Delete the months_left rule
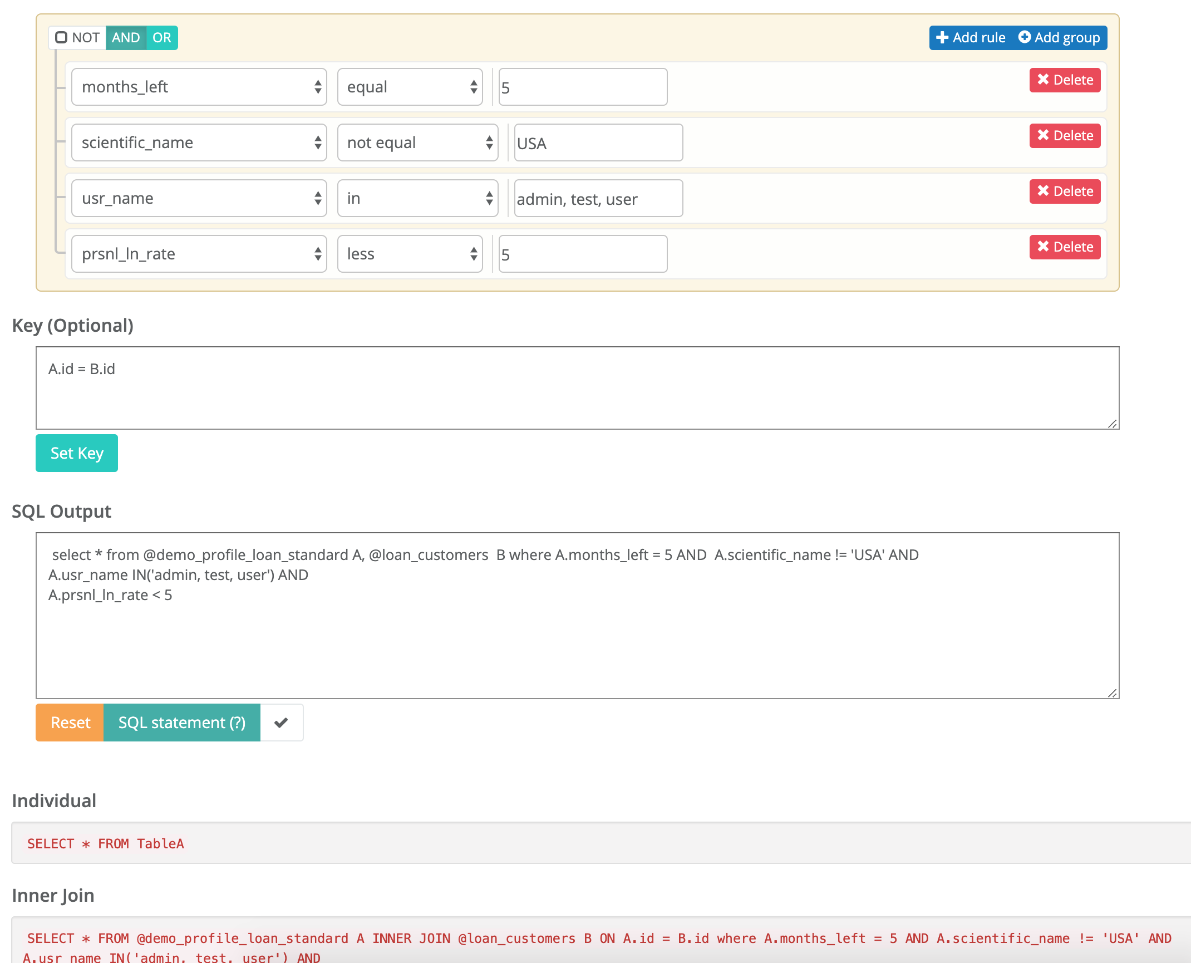This screenshot has width=1191, height=963. (1065, 80)
